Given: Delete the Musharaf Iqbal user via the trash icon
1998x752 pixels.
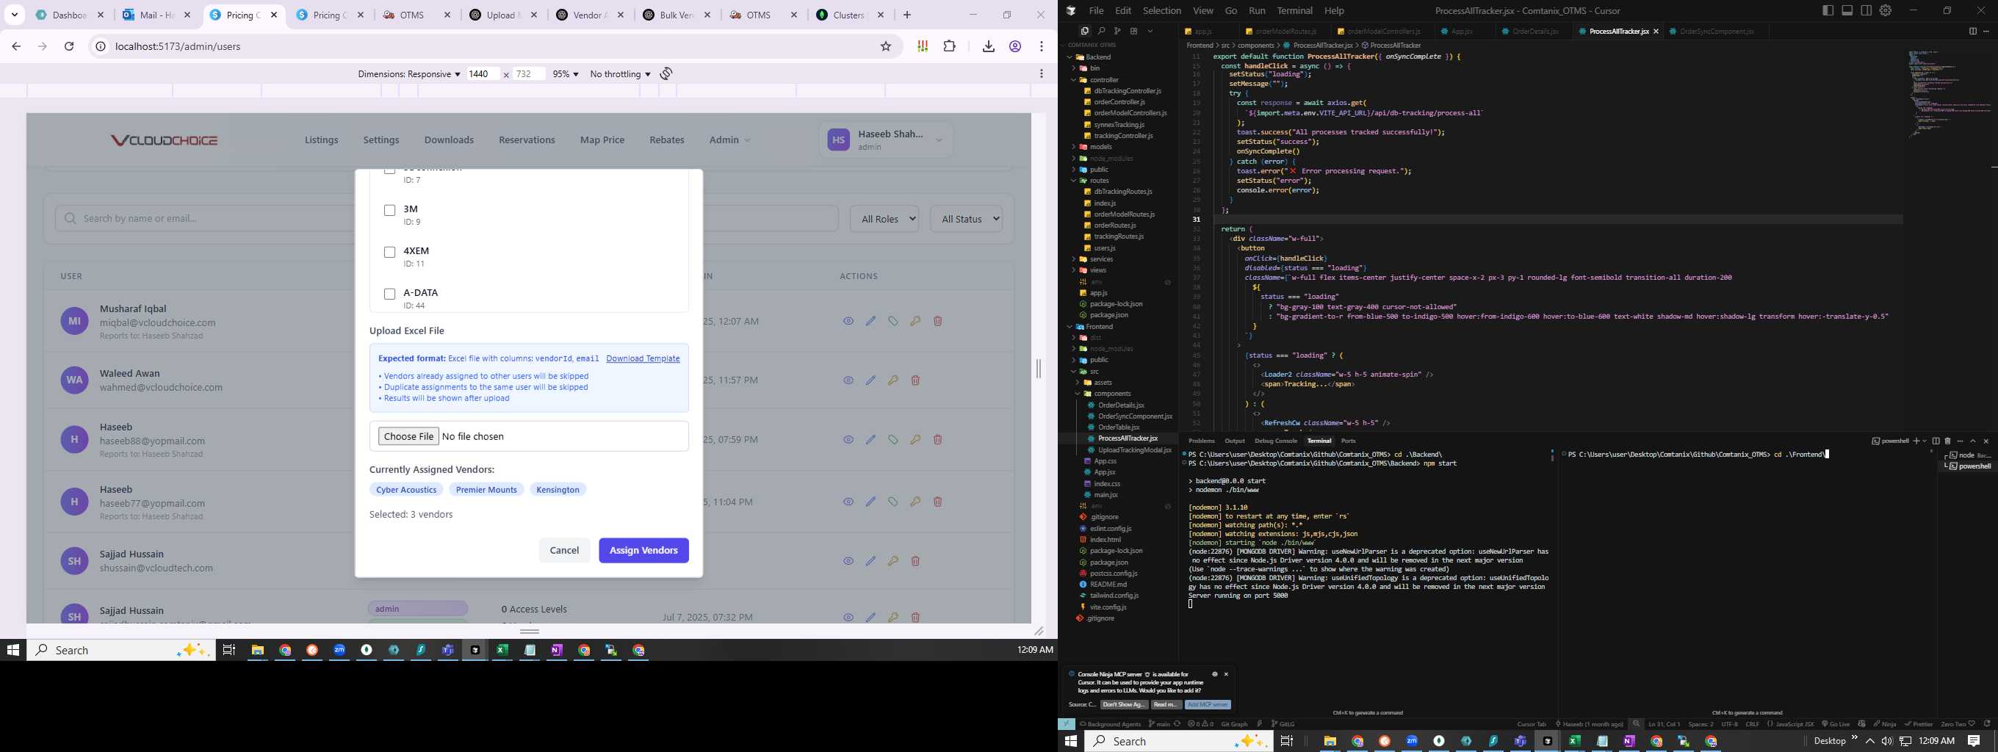Looking at the screenshot, I should point(938,321).
